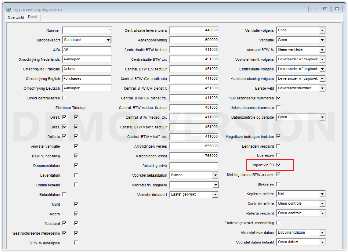
Task: Select the Detail tab
Action: click(33, 17)
